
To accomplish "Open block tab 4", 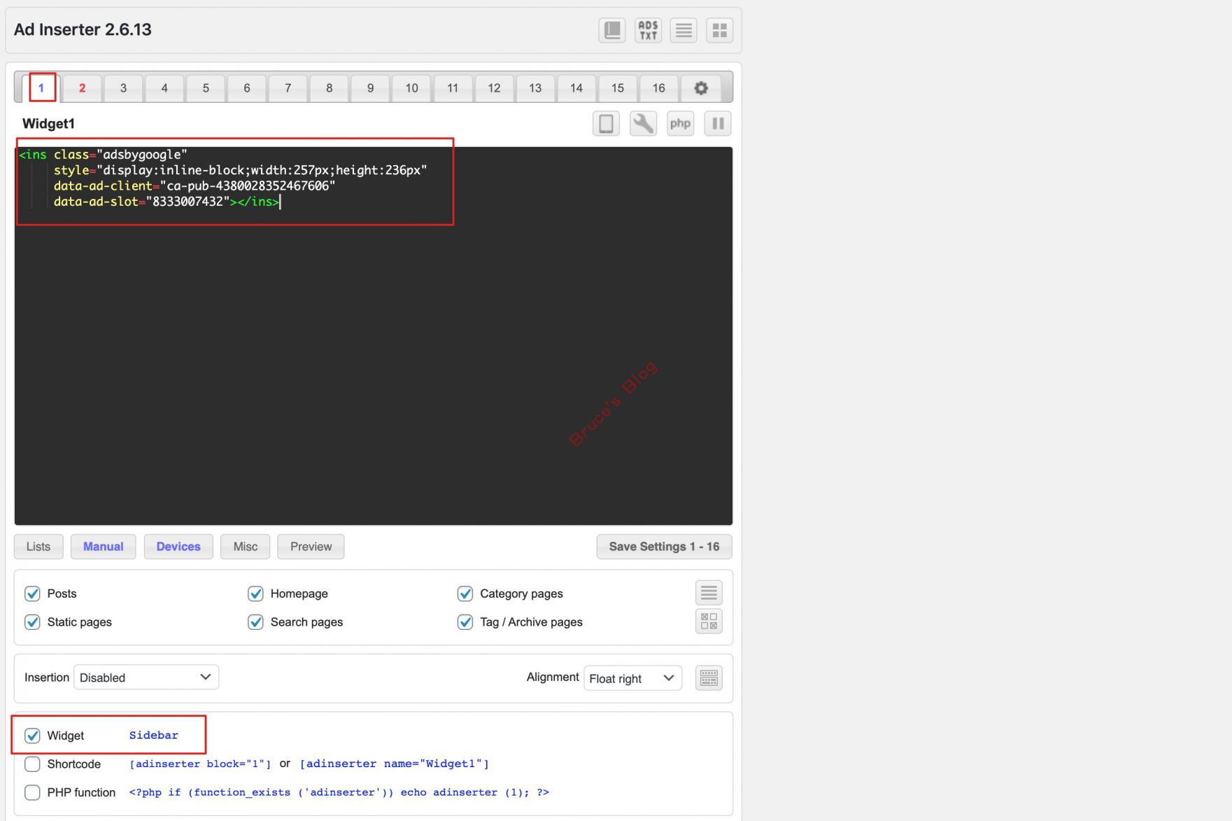I will click(x=164, y=88).
